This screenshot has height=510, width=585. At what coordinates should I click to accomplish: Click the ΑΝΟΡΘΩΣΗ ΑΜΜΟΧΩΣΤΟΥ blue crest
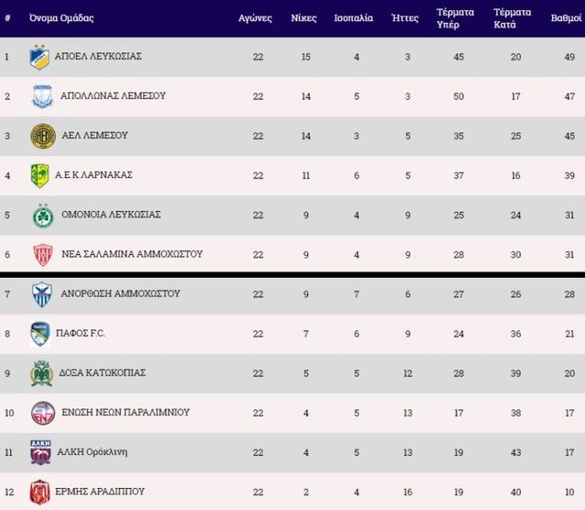(x=40, y=294)
